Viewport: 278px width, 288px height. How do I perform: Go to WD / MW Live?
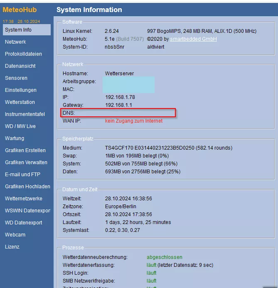(20, 126)
